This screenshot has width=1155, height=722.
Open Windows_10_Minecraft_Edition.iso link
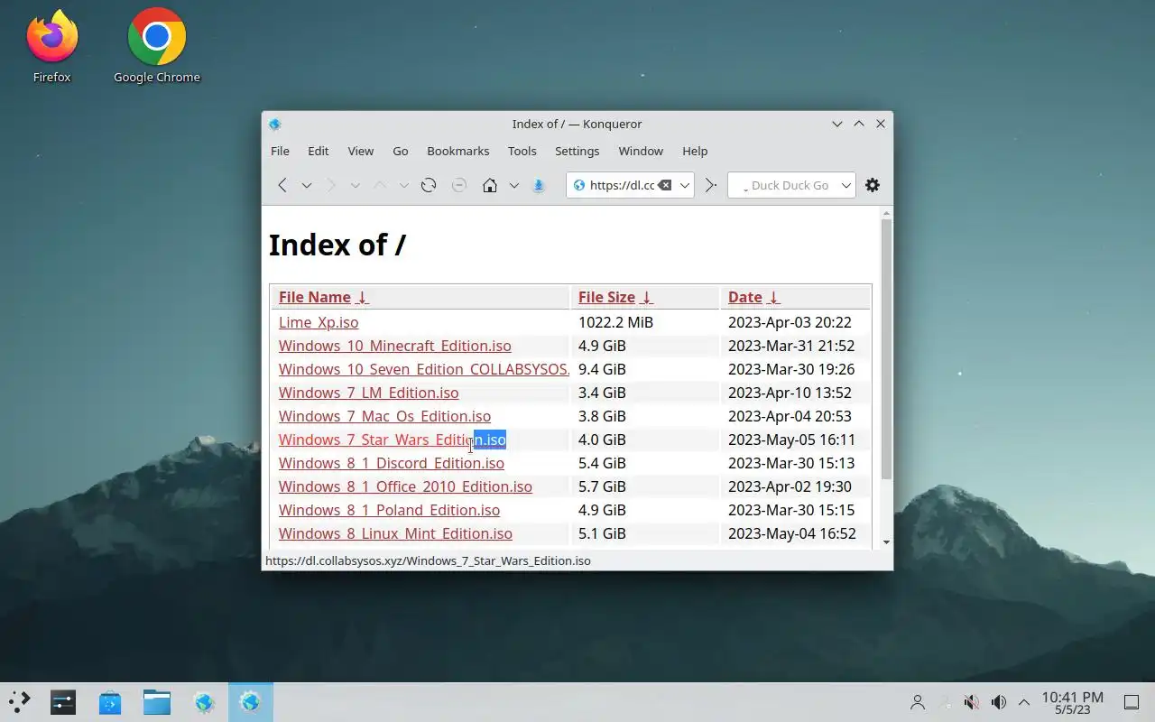click(x=395, y=346)
